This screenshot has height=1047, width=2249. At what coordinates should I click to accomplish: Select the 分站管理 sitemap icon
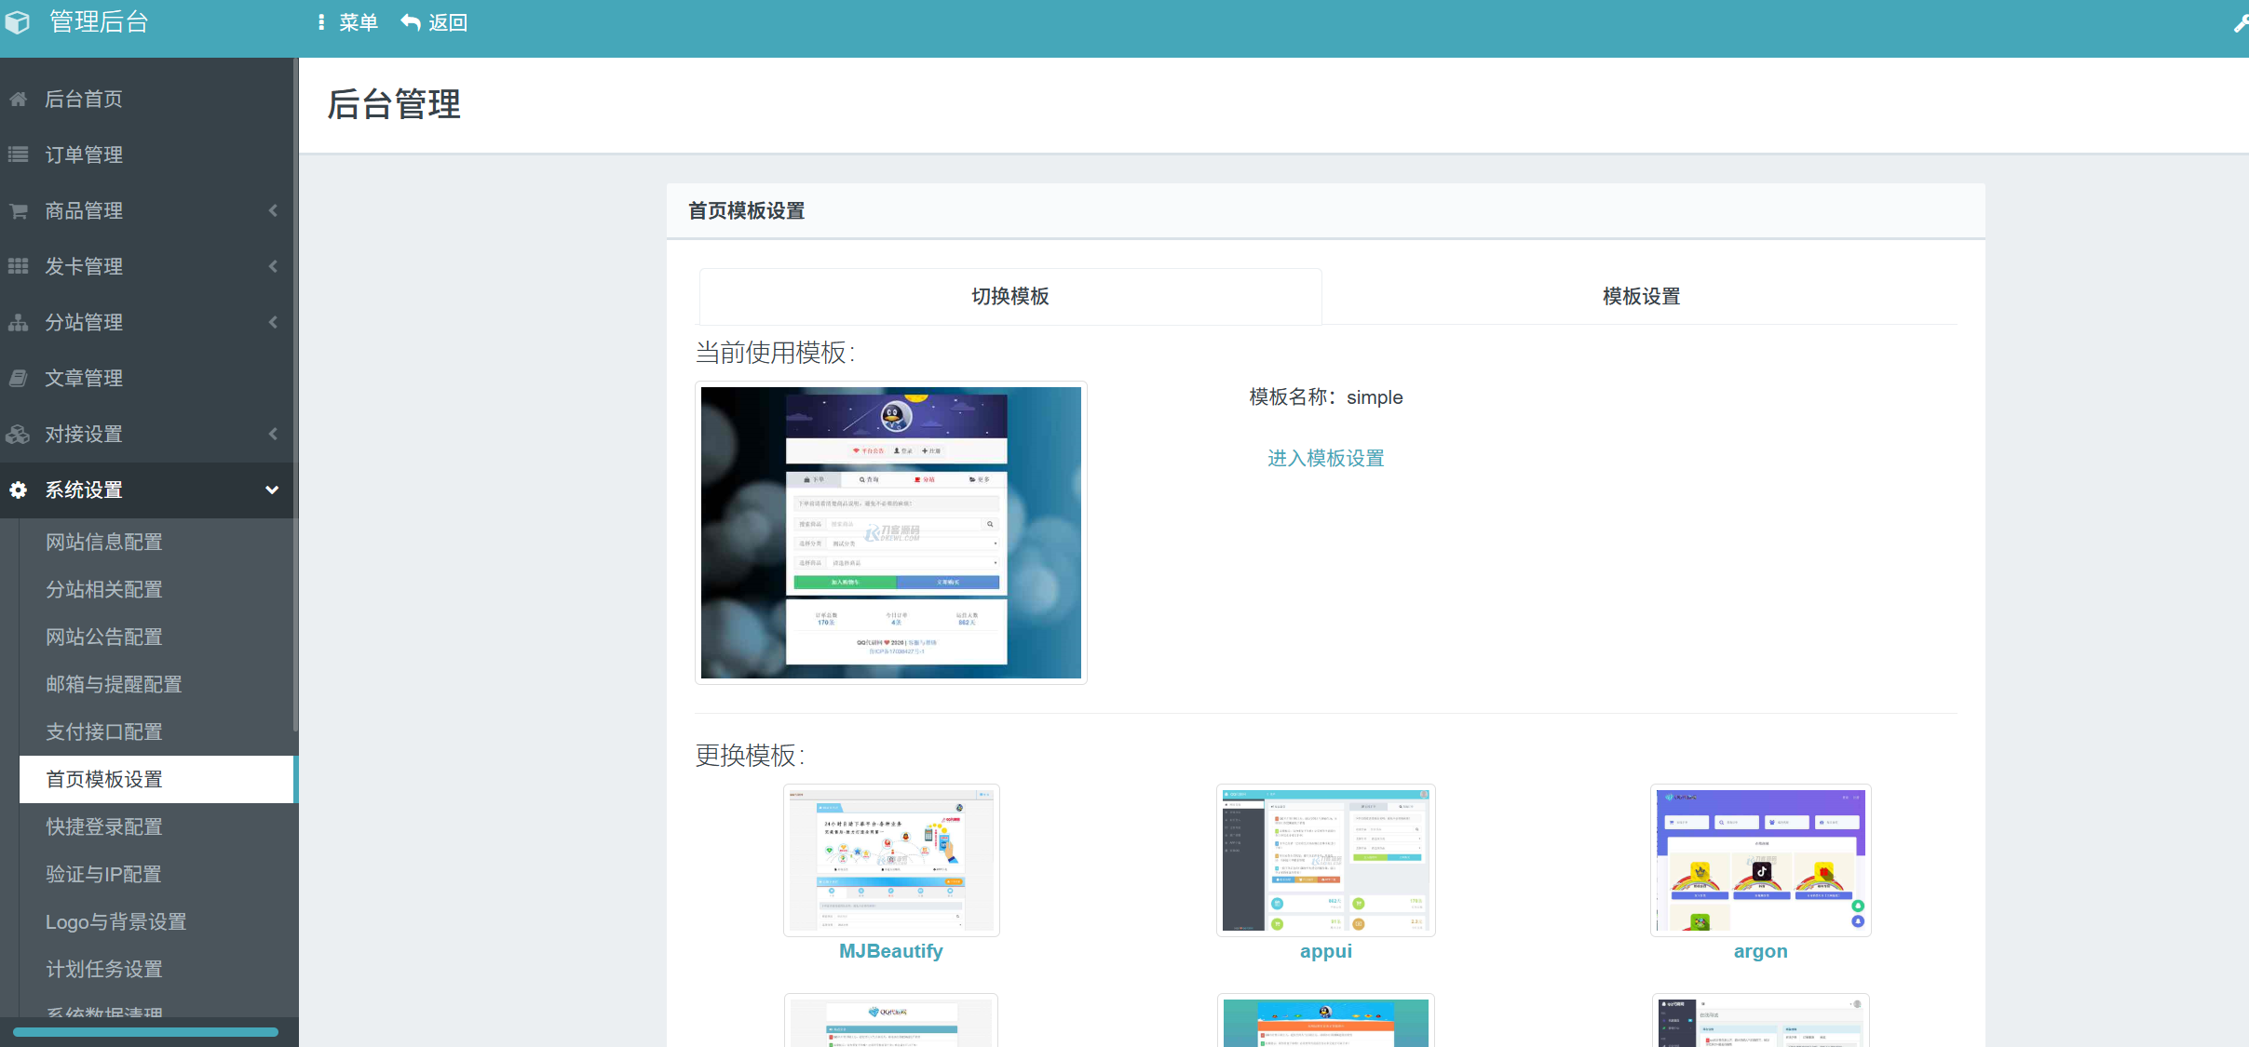coord(19,322)
